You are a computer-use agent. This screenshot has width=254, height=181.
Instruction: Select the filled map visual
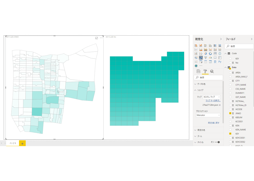196,58
